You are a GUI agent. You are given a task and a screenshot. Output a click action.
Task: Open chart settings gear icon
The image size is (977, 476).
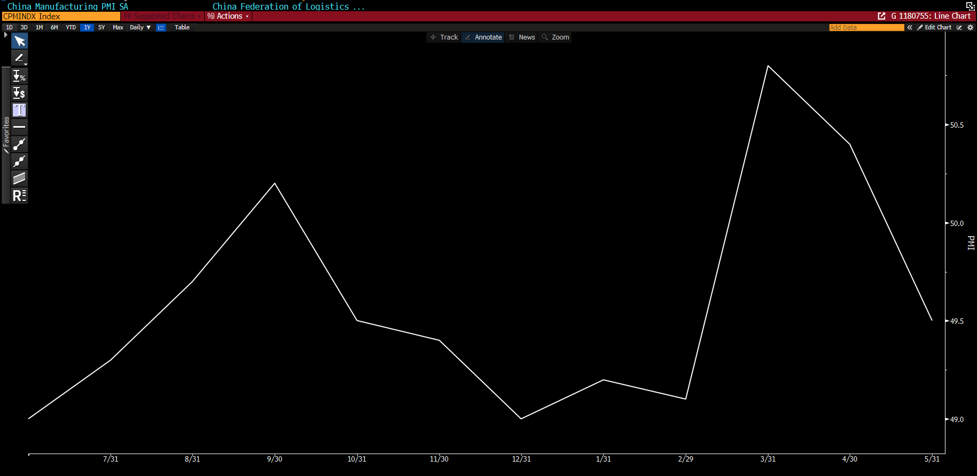pyautogui.click(x=971, y=27)
